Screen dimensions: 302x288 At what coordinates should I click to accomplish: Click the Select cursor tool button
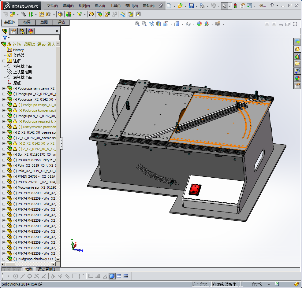coord(224,6)
